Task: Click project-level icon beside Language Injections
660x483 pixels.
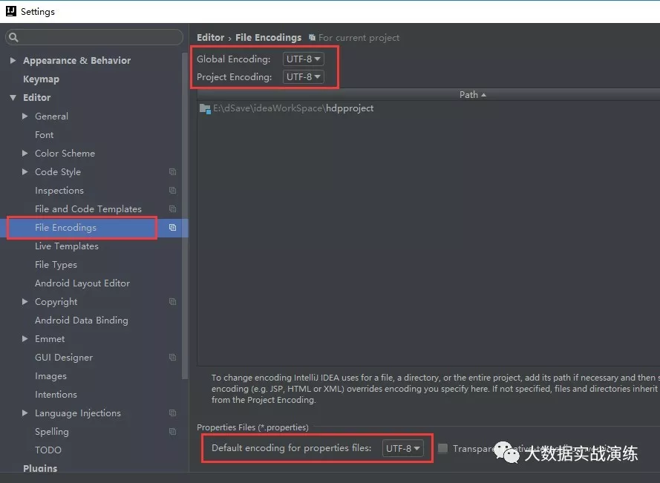Action: point(172,413)
